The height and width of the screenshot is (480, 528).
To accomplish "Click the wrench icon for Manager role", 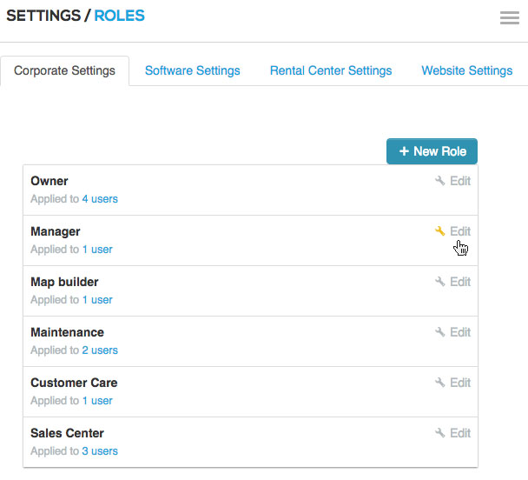I will tap(440, 231).
